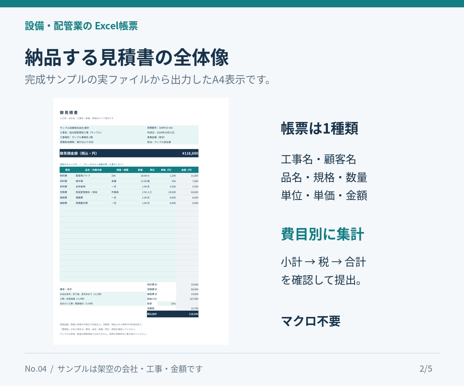Click the '現場養生費' item cell

(82, 203)
